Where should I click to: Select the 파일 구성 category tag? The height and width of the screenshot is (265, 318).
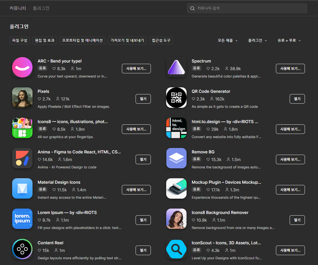[x=19, y=40]
